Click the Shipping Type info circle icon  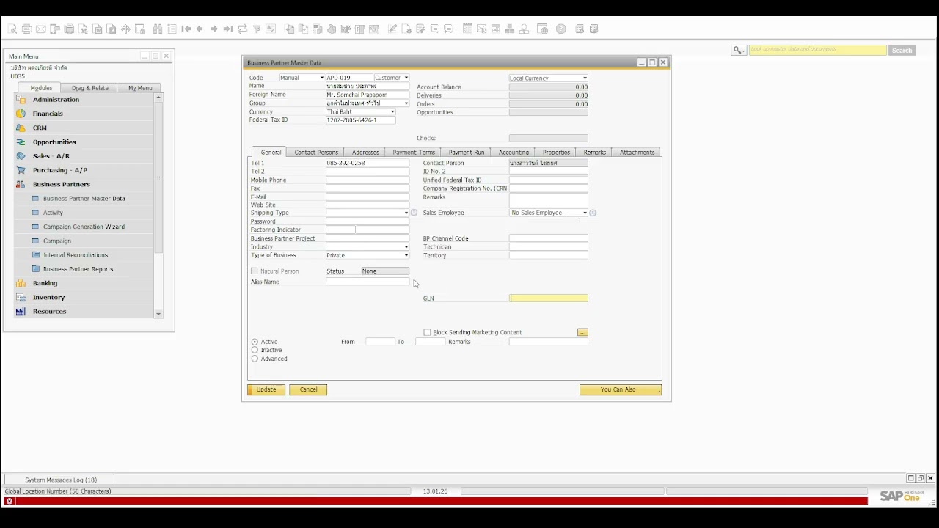pyautogui.click(x=414, y=213)
